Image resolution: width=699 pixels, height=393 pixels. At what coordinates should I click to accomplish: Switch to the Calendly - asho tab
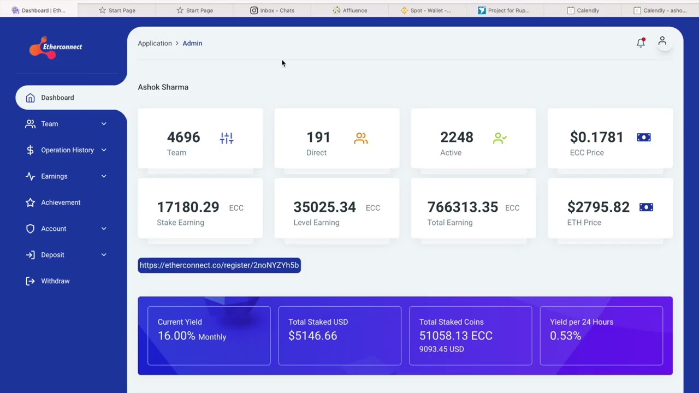coord(660,10)
